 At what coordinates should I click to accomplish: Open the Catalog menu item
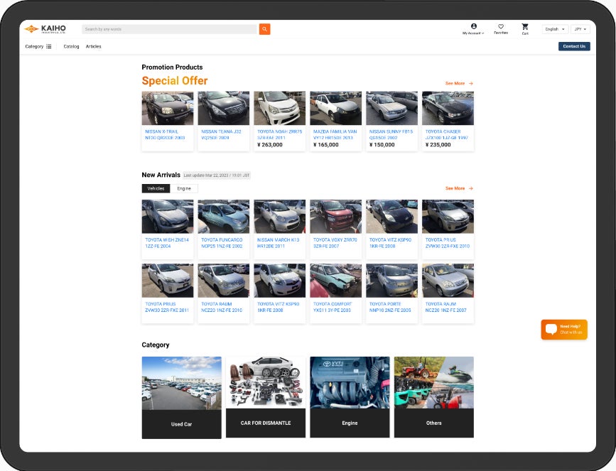click(71, 46)
